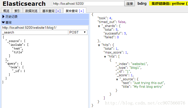Click the "successful": 5 value line
This screenshot has height=108, width=188.
pos(115,33)
